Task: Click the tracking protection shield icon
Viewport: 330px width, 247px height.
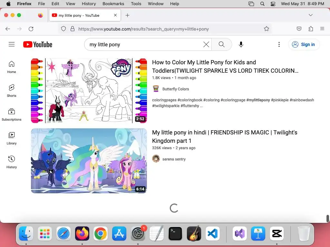Action: coord(63,29)
